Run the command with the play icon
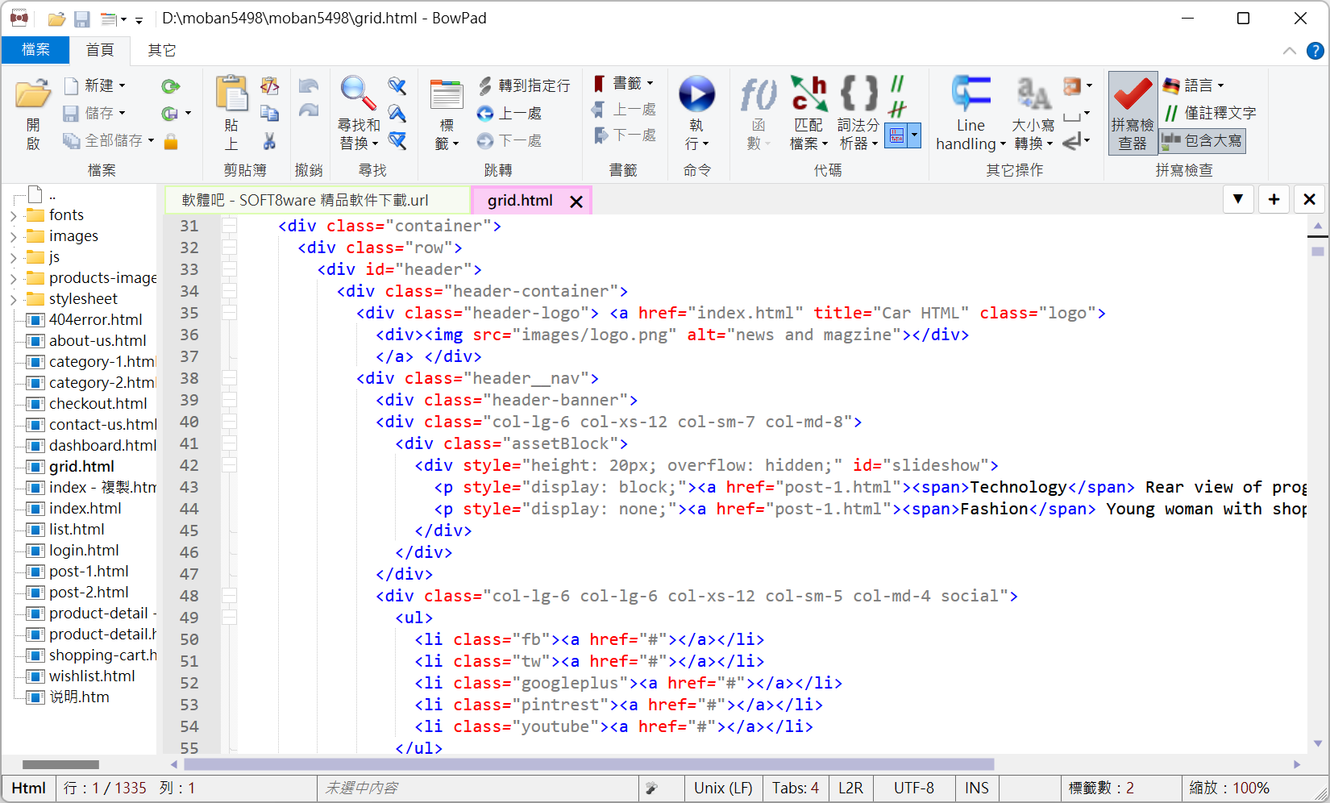The height and width of the screenshot is (803, 1330). (696, 94)
